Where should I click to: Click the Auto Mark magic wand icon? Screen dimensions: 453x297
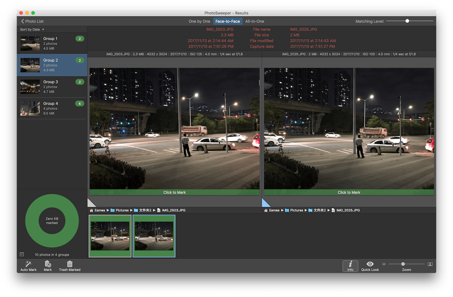tap(28, 264)
